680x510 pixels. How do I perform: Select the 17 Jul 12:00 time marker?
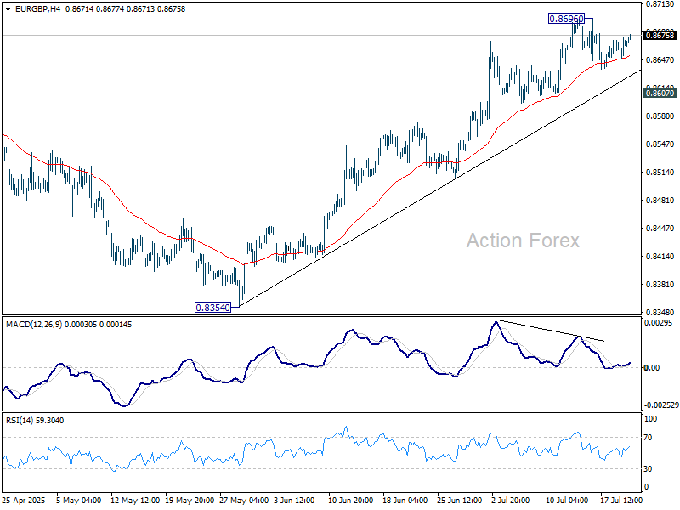[x=621, y=500]
